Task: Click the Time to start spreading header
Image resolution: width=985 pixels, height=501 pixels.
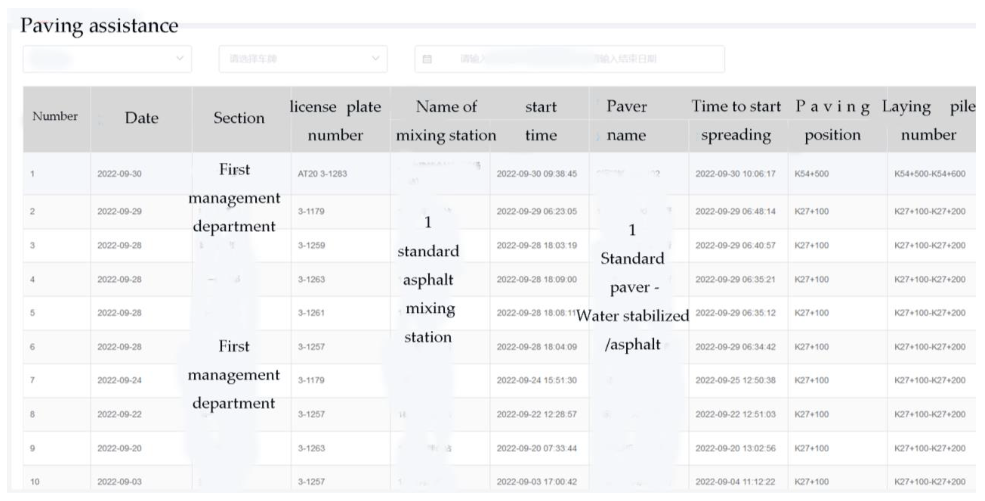Action: pyautogui.click(x=736, y=120)
